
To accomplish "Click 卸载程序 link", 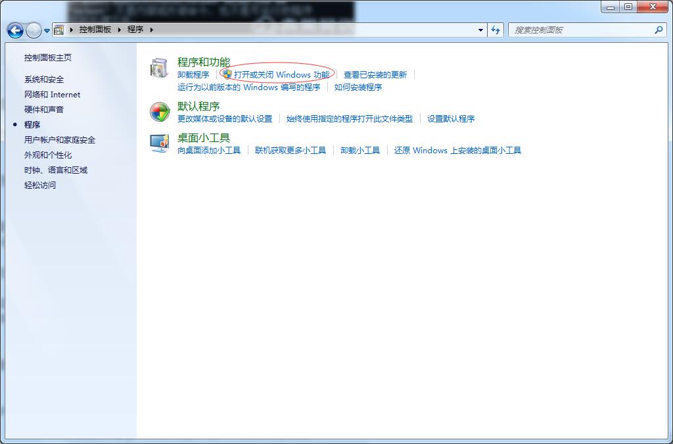I will tap(194, 75).
